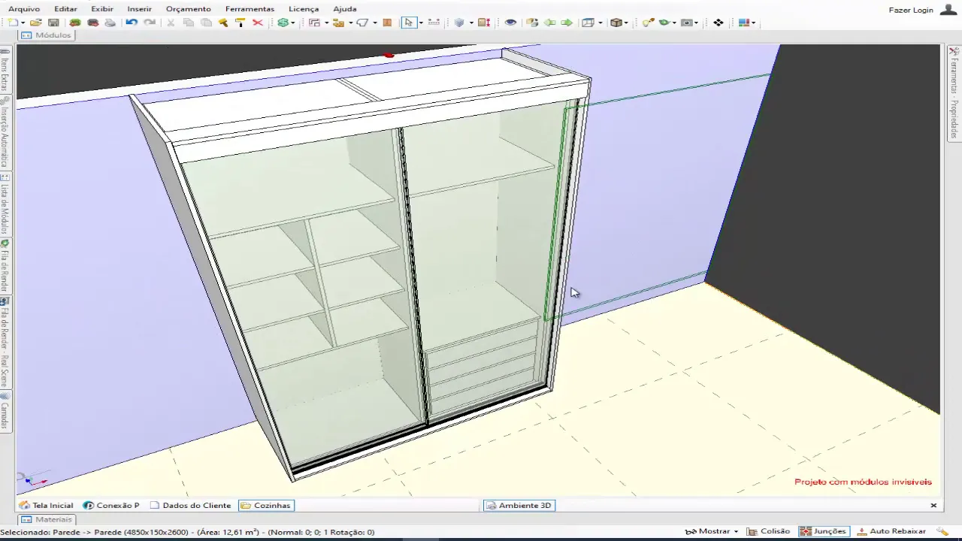Click Fazer Login link
962x541 pixels.
[911, 10]
